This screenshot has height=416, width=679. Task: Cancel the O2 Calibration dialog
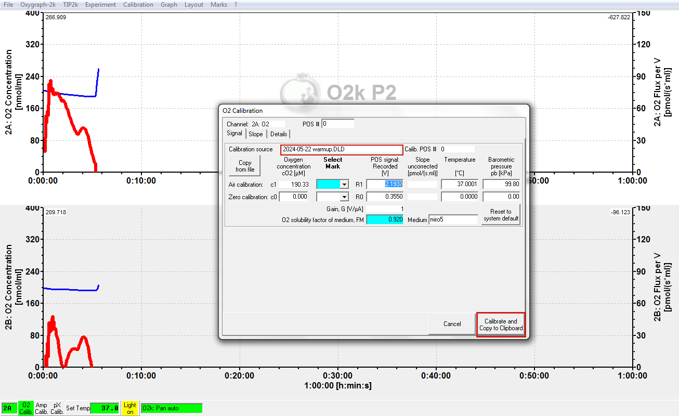click(452, 324)
